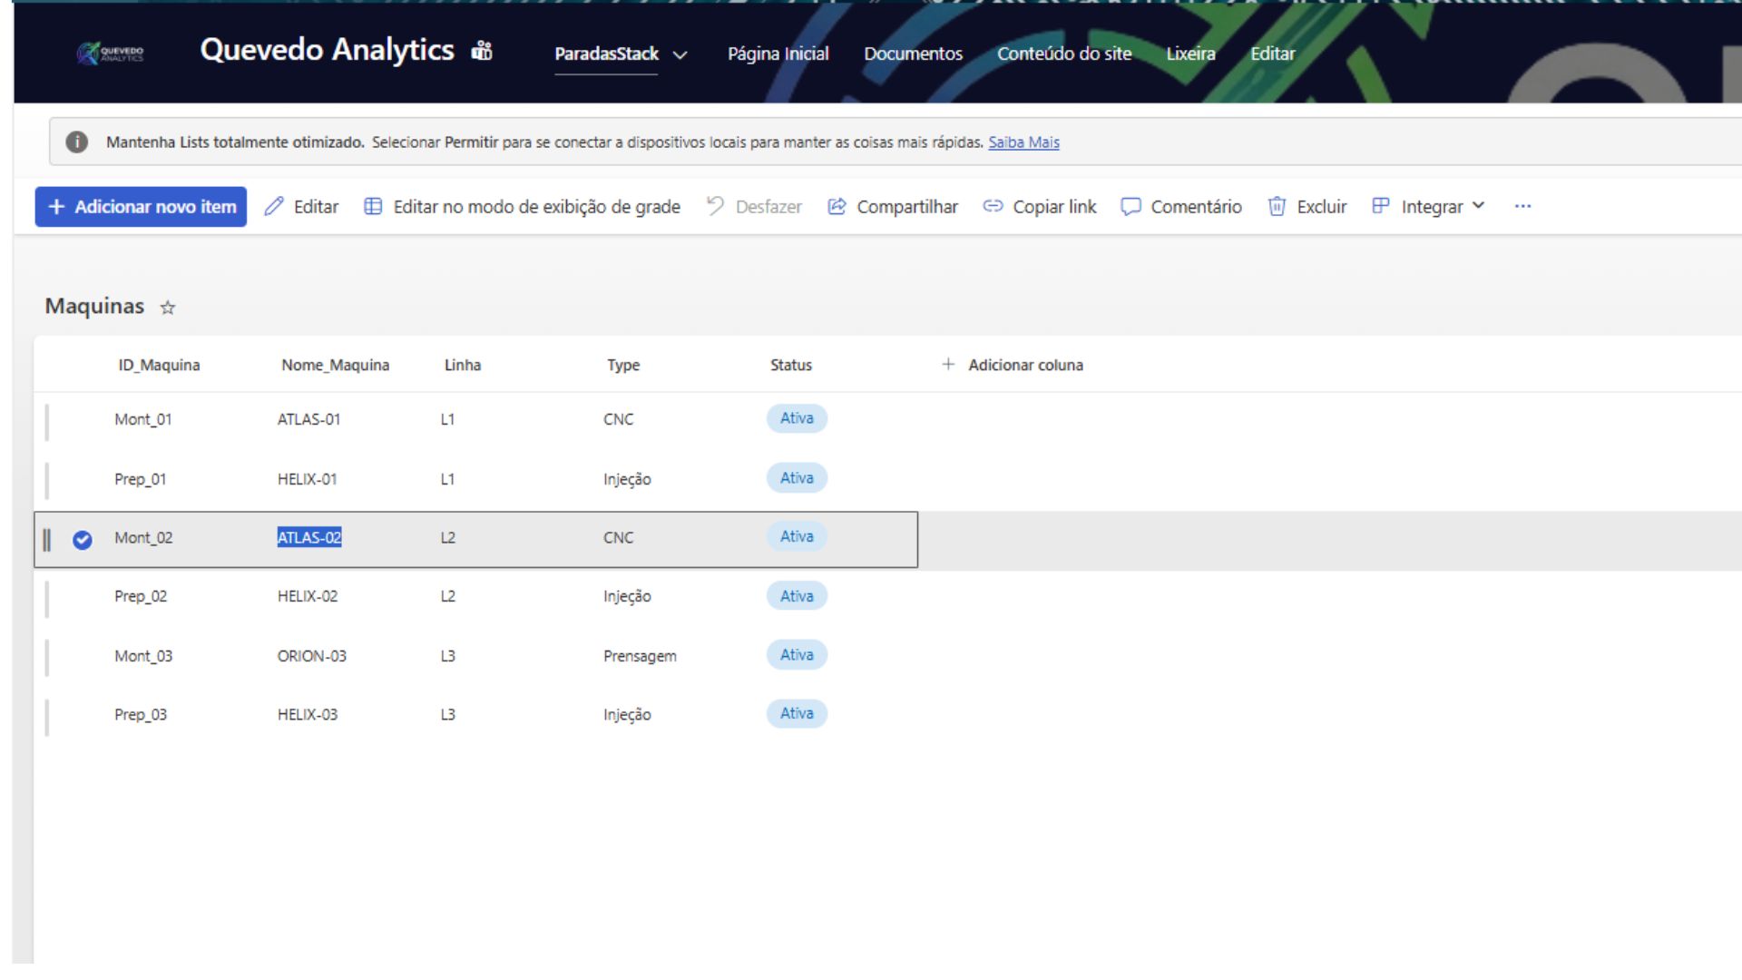Viewport: 1742px width, 980px height.
Task: Go to Conteúdo do site
Action: click(x=1063, y=54)
